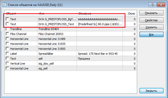Tick the sig_day_sell Vertical Line checkbox
Image resolution: width=168 pixels, height=98 pixels.
point(7,63)
